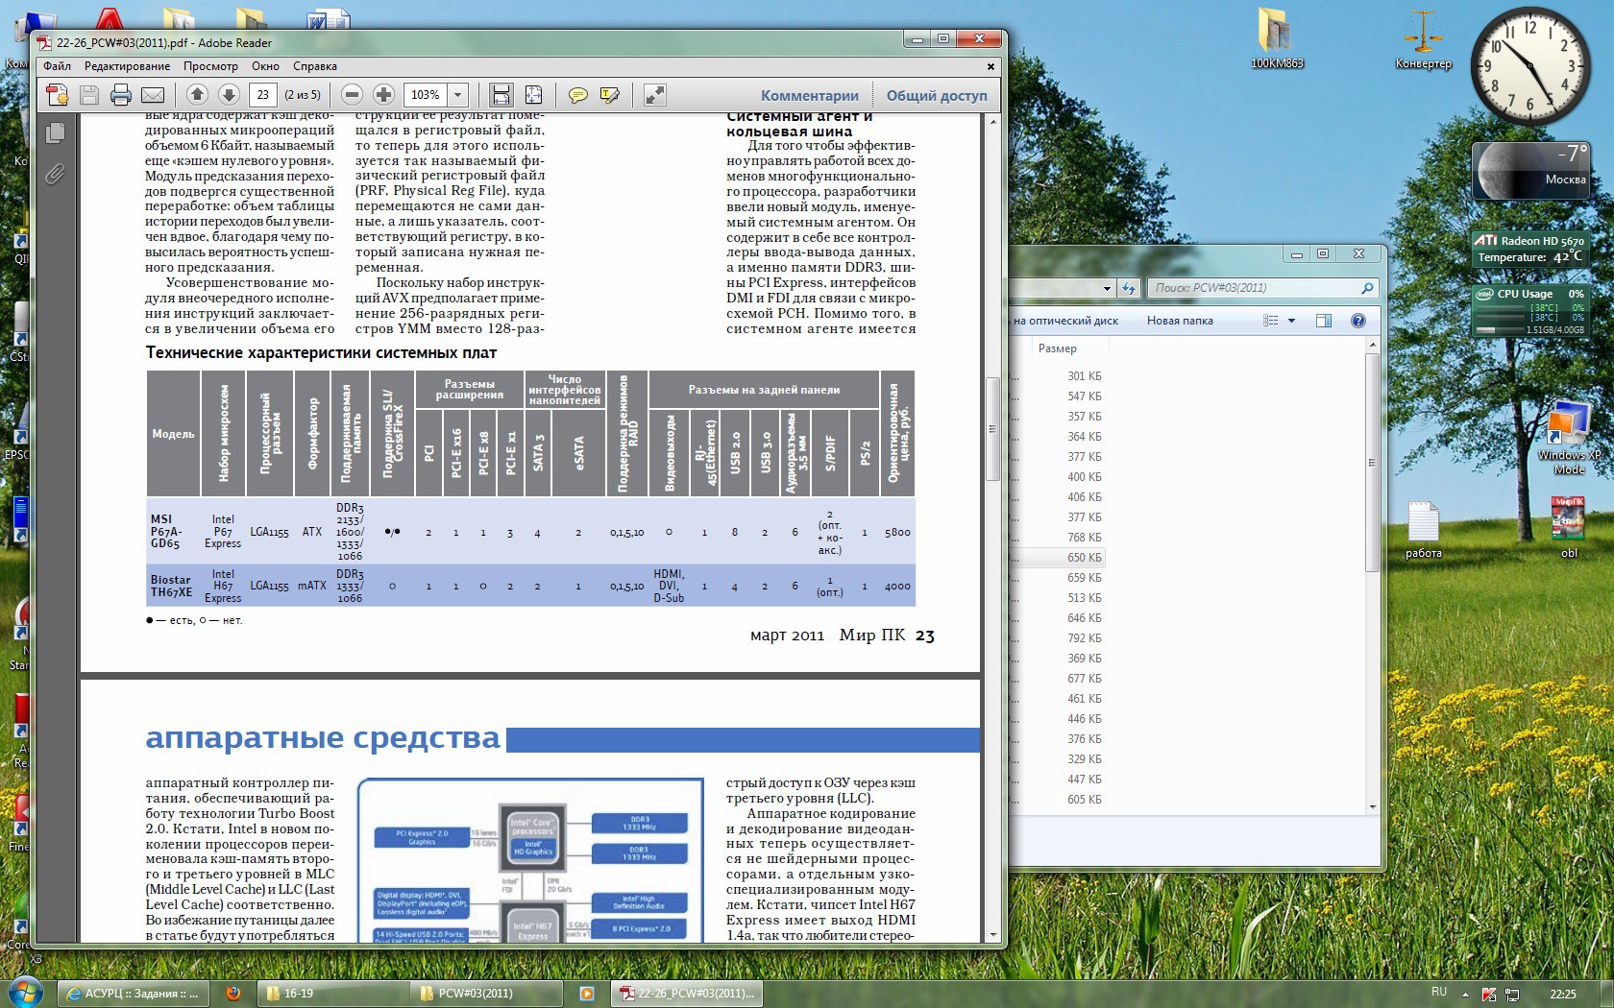Toggle read mode with the expand-arrows icon

coord(654,95)
